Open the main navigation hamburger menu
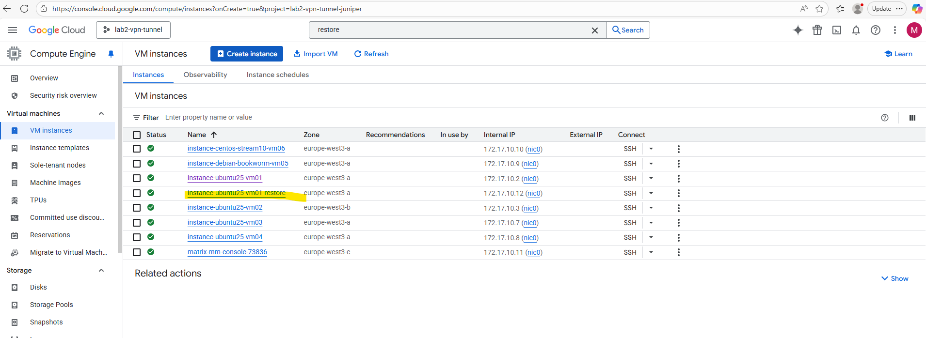This screenshot has height=338, width=926. [13, 30]
